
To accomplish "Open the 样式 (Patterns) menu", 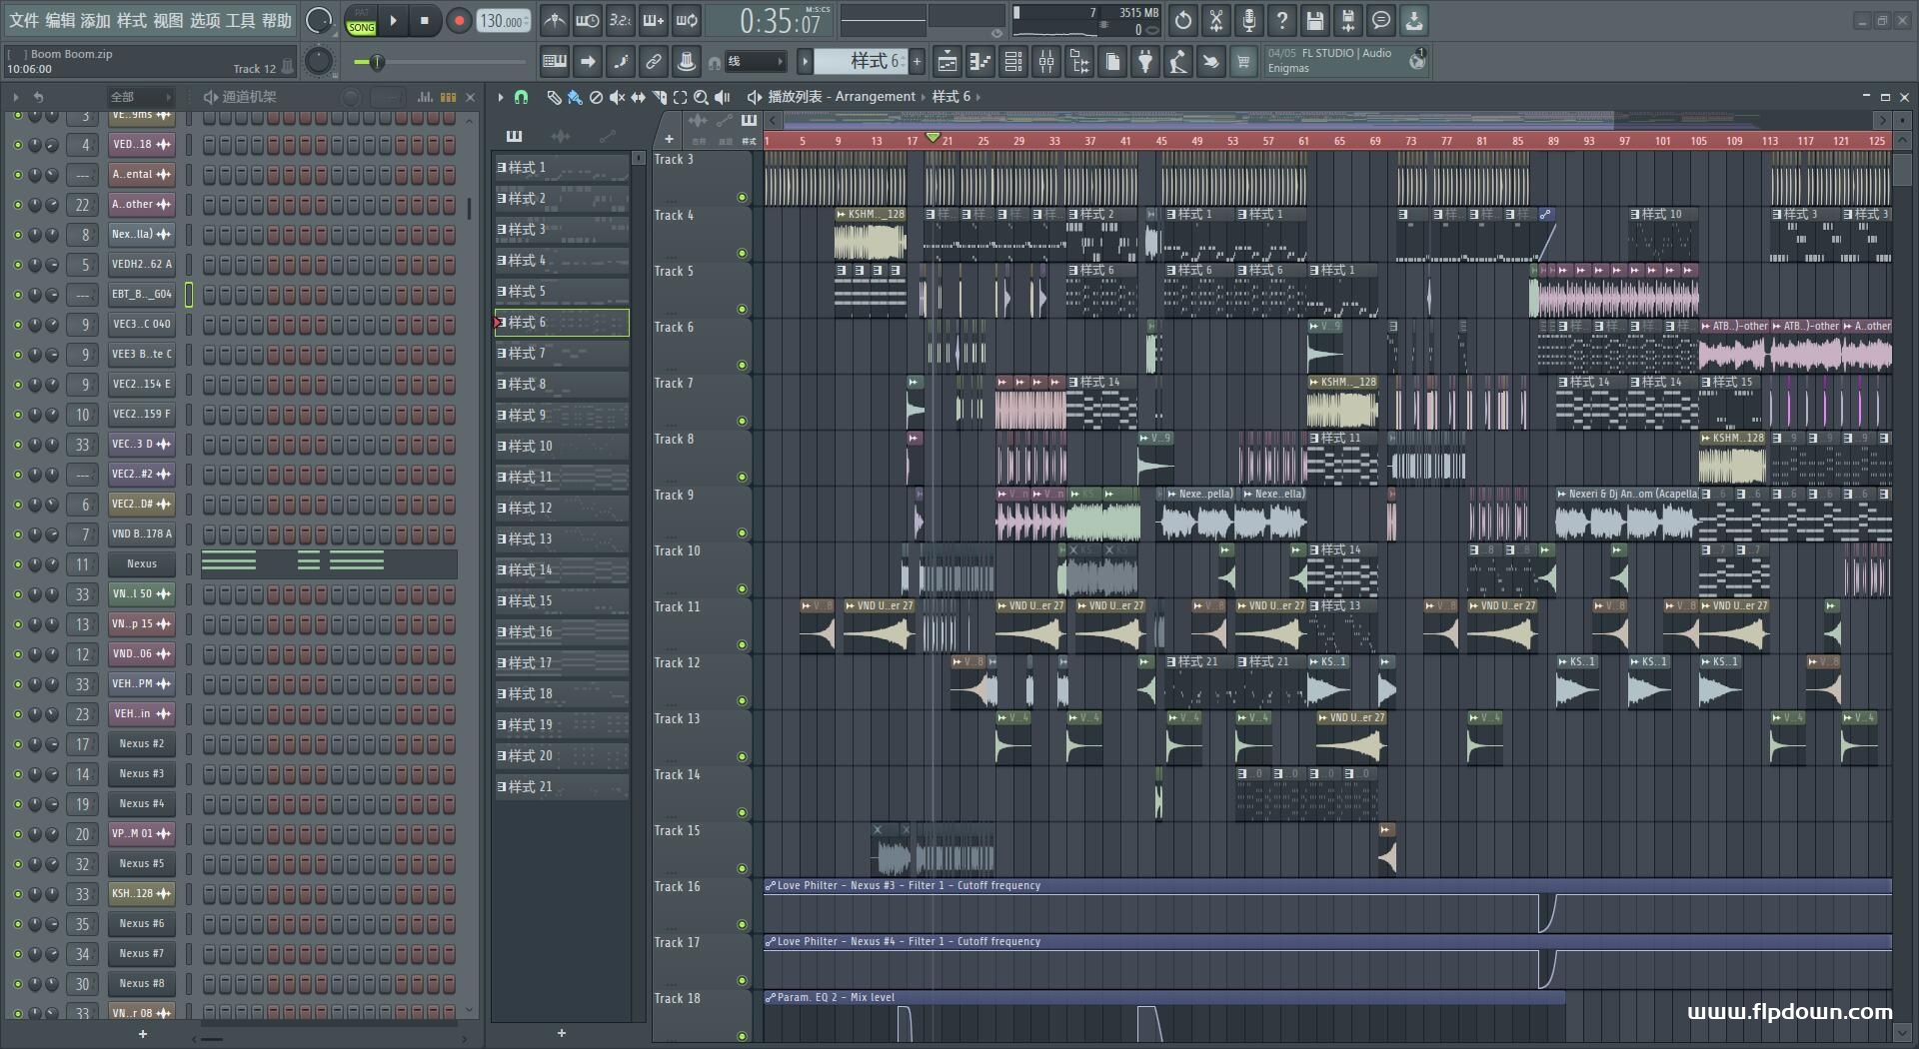I will 132,20.
